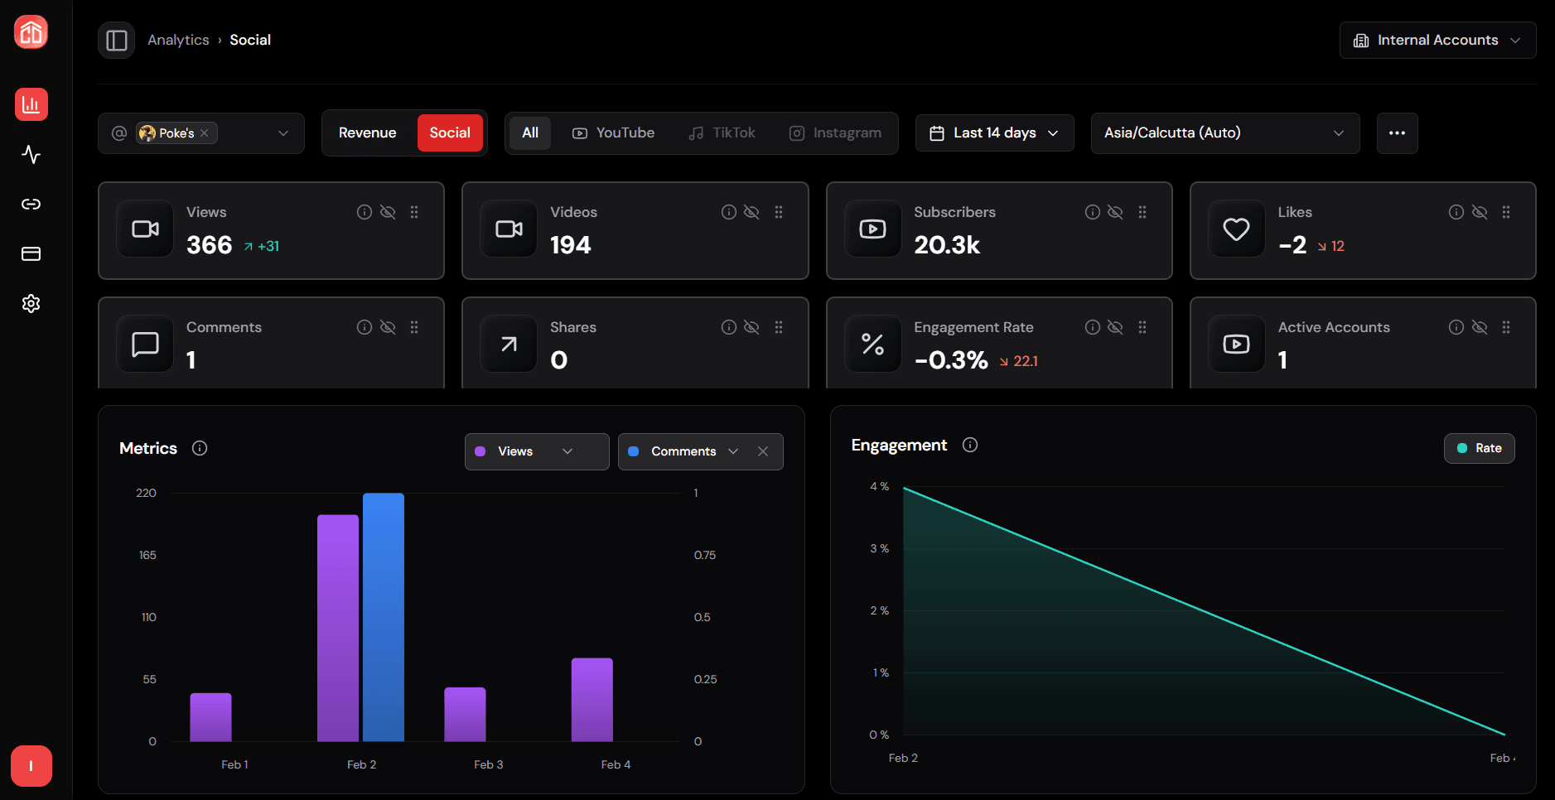The image size is (1555, 800).
Task: Open the app logo home icon
Action: coord(31,32)
